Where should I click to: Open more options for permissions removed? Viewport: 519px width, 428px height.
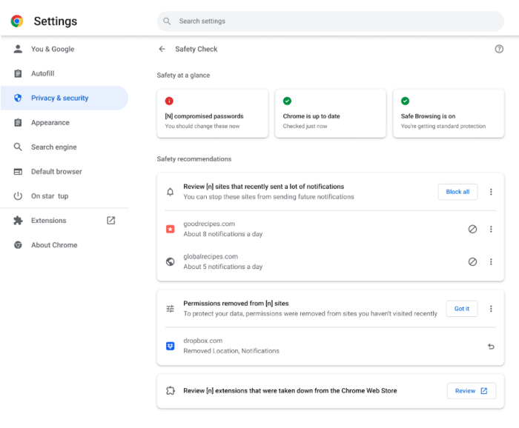491,309
